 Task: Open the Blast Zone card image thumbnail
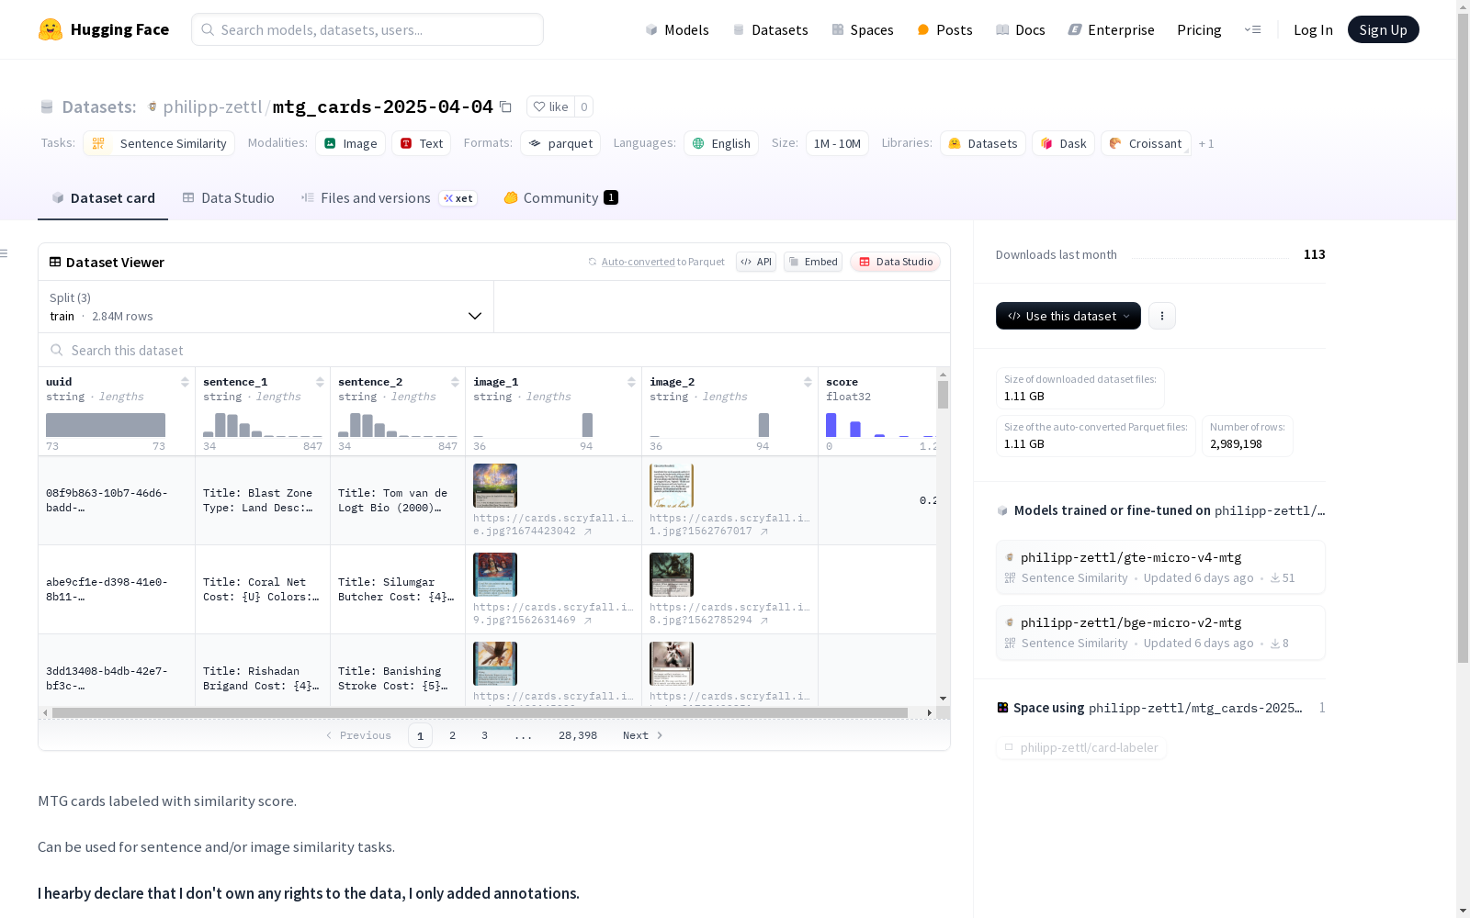pyautogui.click(x=495, y=486)
